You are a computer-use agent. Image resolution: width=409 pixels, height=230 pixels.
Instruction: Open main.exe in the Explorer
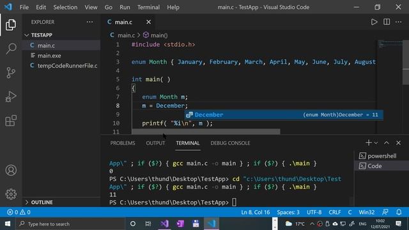[x=61, y=56]
